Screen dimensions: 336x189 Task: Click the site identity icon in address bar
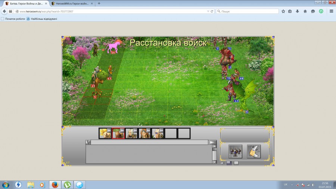coord(17,11)
